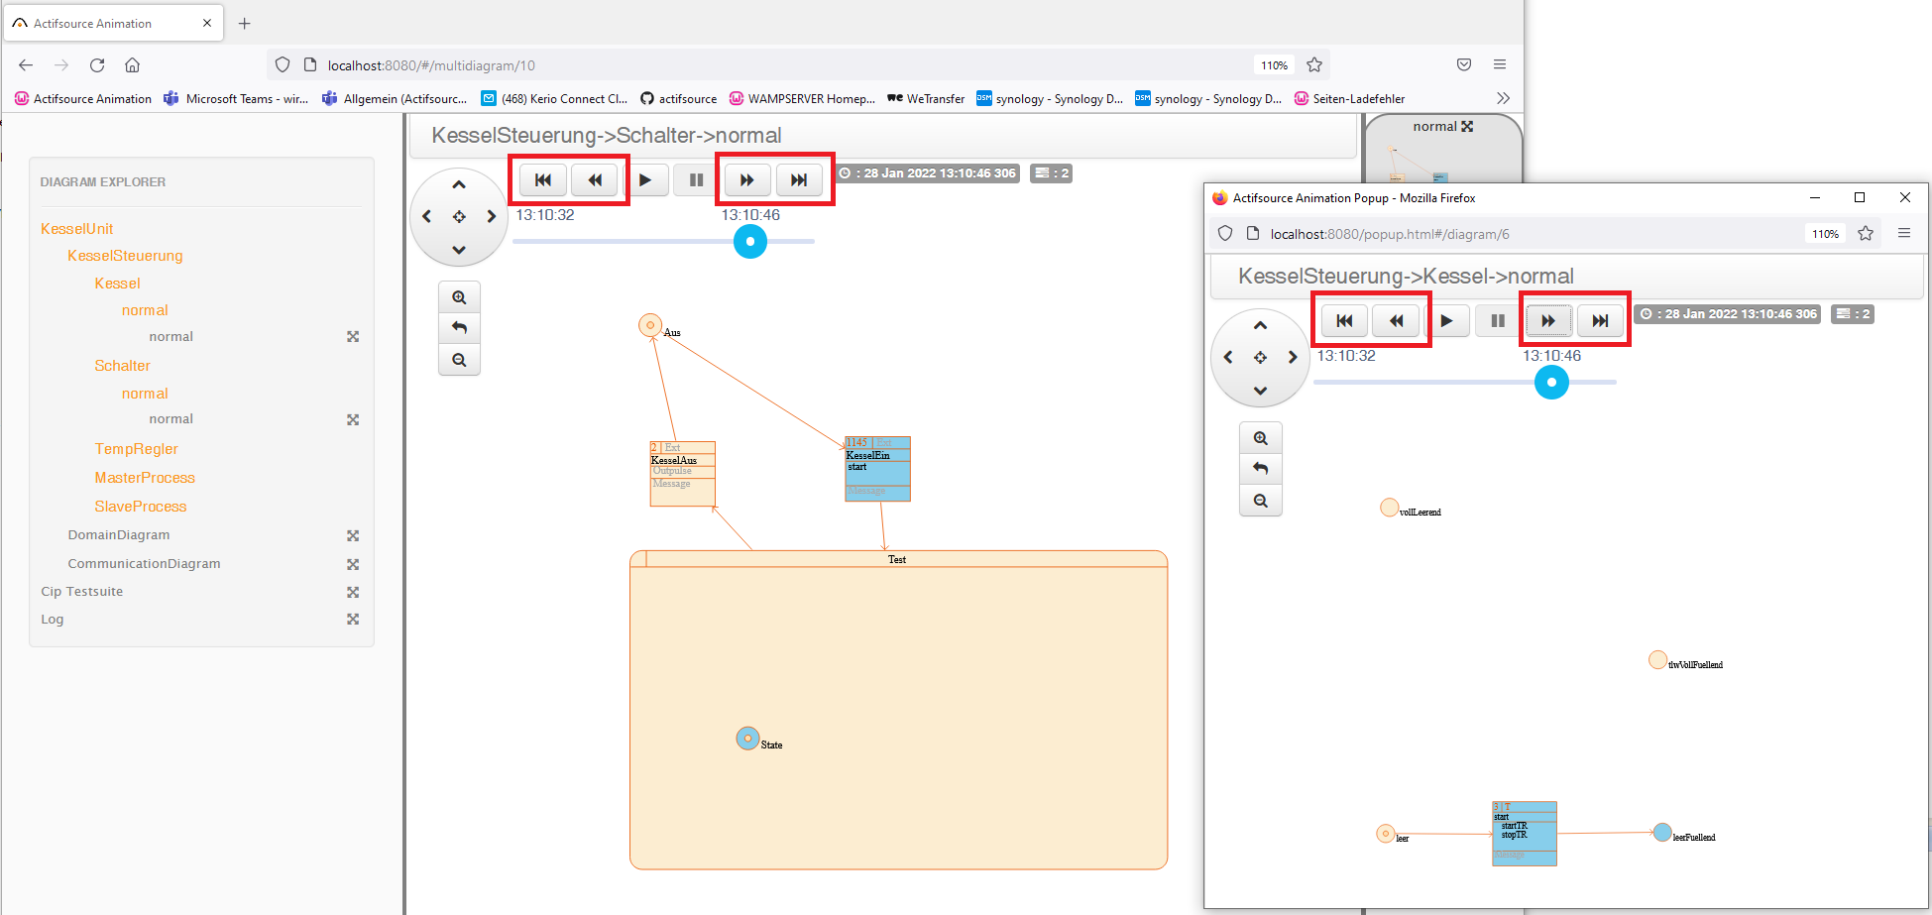Pan diagram down in main window
The height and width of the screenshot is (915, 1932).
pos(459,250)
